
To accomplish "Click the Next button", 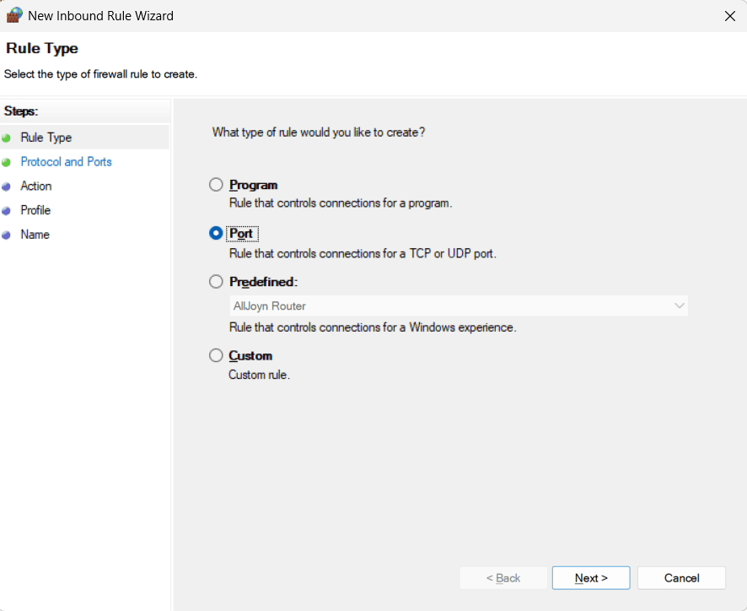I will [x=590, y=577].
